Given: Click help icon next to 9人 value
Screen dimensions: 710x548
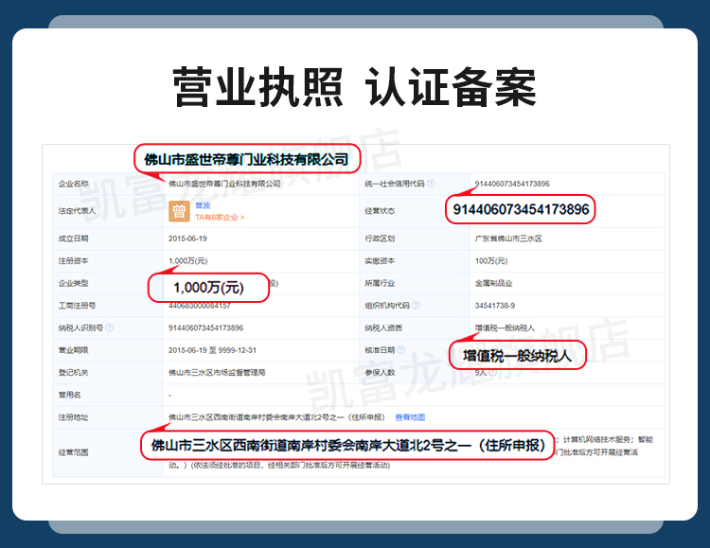Looking at the screenshot, I should click(492, 372).
